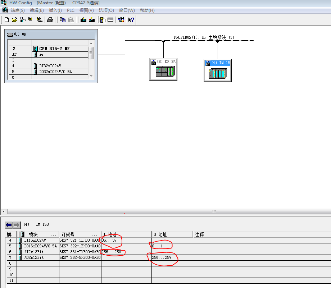The width and height of the screenshot is (331, 288).
Task: Upload from module with the upload icon
Action: (x=92, y=20)
